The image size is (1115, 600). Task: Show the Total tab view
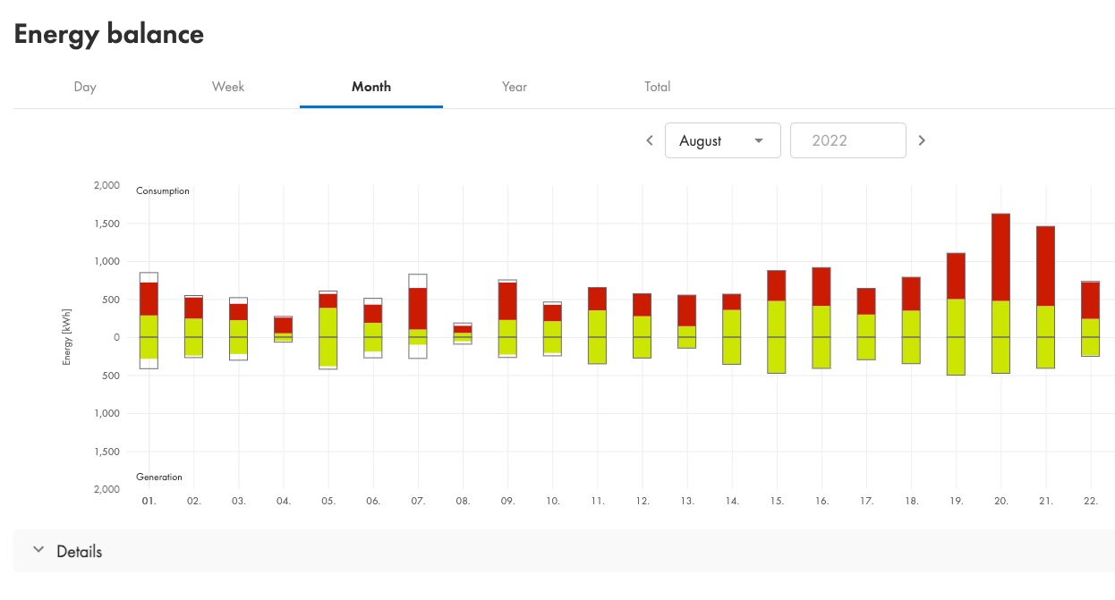pyautogui.click(x=658, y=87)
